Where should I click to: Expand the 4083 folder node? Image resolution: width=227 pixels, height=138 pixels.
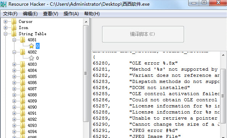[14, 64]
